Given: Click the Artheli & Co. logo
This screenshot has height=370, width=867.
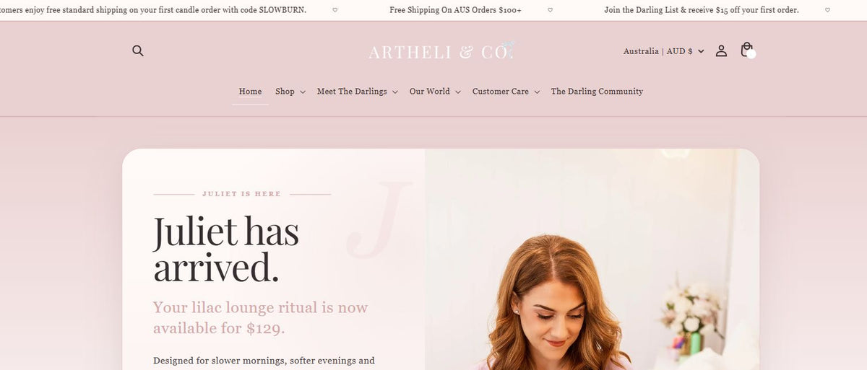Looking at the screenshot, I should tap(441, 51).
